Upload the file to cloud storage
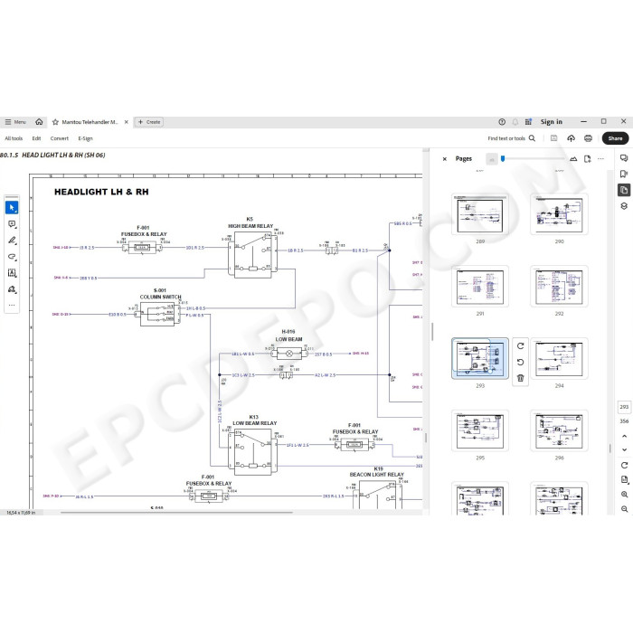The image size is (633, 633). tap(571, 138)
